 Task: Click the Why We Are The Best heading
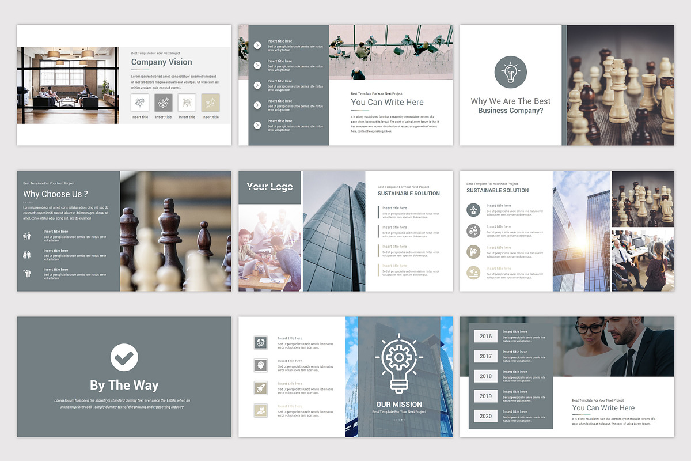pos(511,101)
